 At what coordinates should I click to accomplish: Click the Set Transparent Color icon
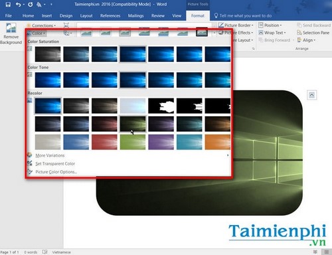click(30, 163)
